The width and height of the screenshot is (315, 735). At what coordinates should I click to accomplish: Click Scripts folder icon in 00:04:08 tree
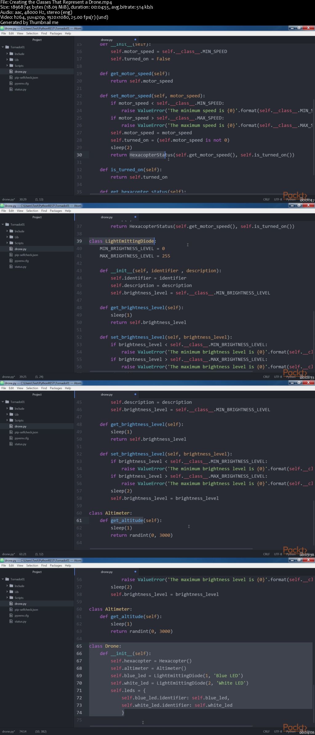click(x=11, y=598)
